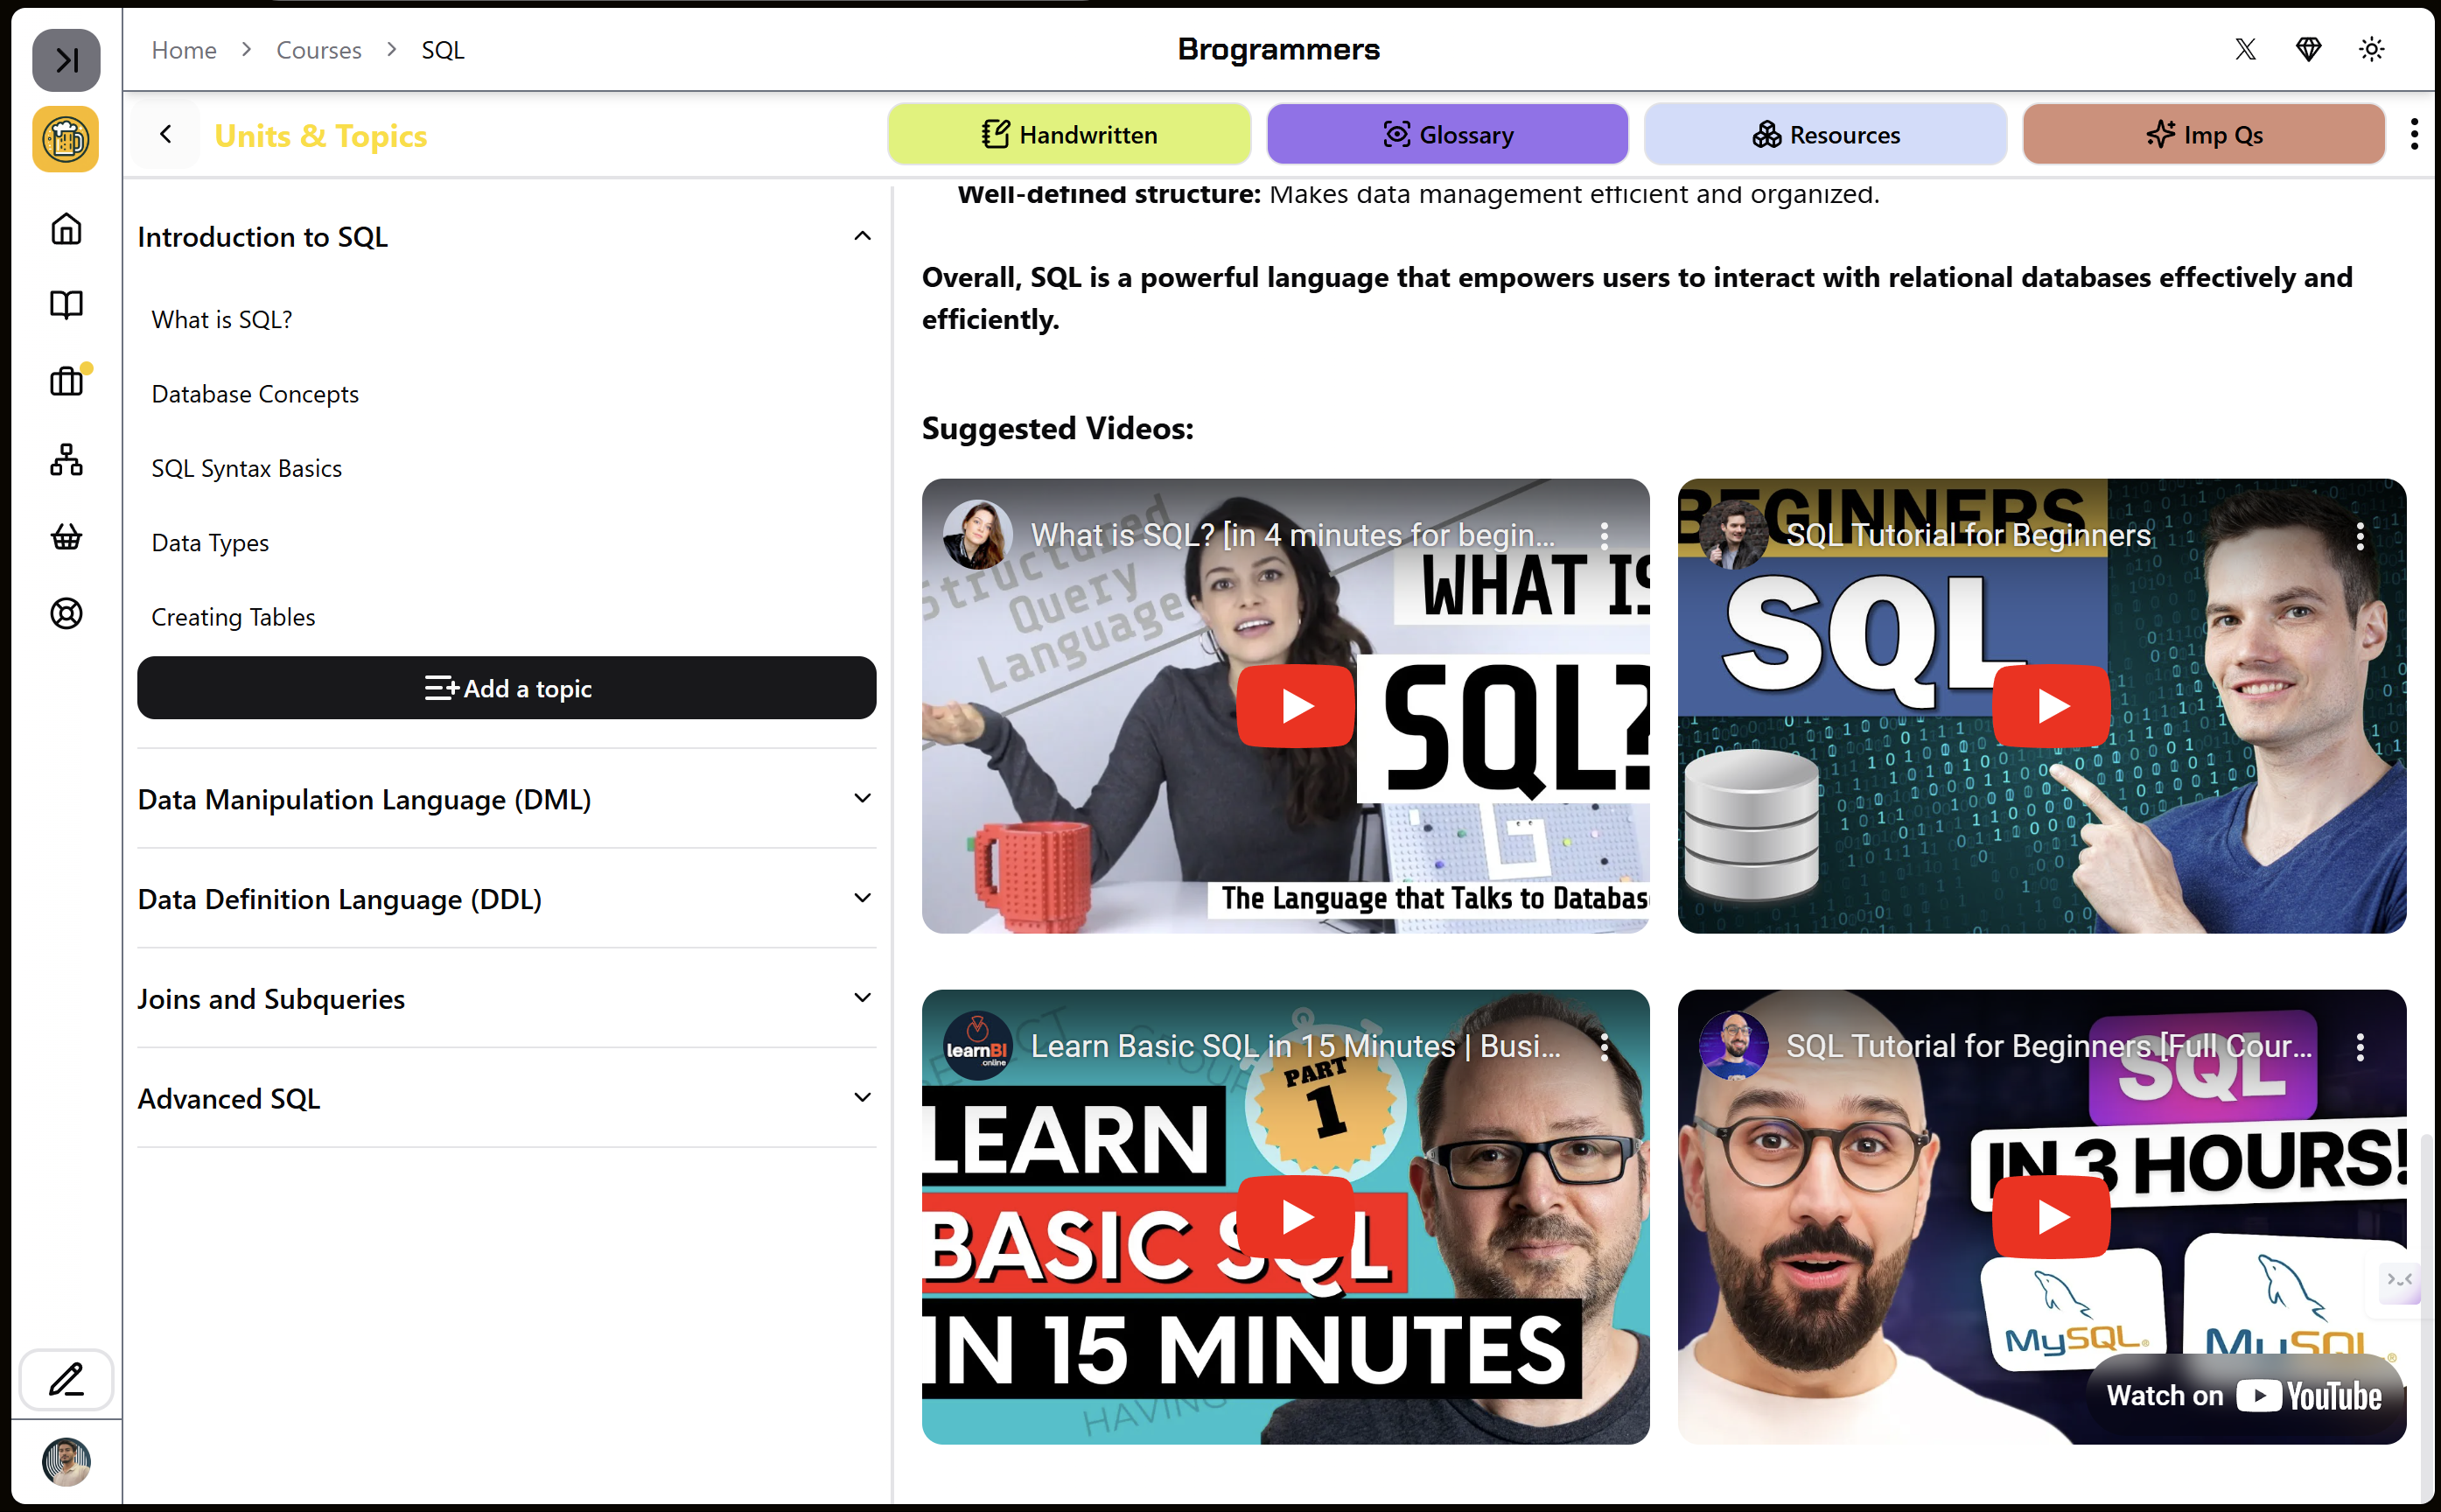2441x1512 pixels.
Task: Open options menu on Full Course video
Action: pyautogui.click(x=2360, y=1047)
